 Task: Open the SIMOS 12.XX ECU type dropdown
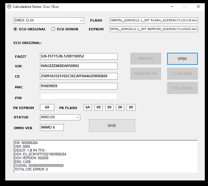point(49,20)
